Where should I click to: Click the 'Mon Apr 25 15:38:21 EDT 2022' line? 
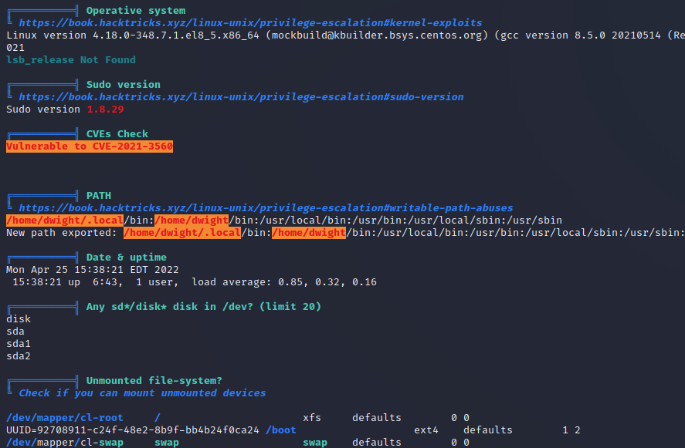tap(92, 270)
